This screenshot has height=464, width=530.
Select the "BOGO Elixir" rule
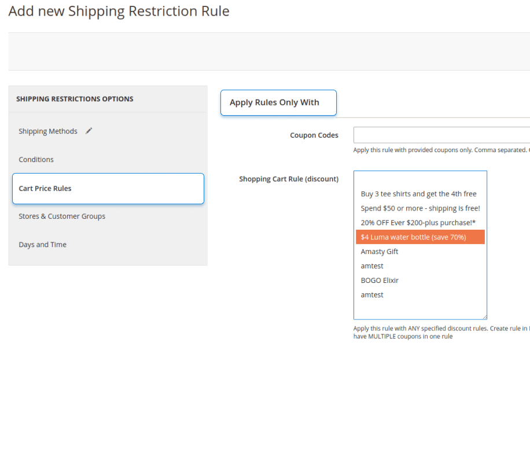point(379,280)
